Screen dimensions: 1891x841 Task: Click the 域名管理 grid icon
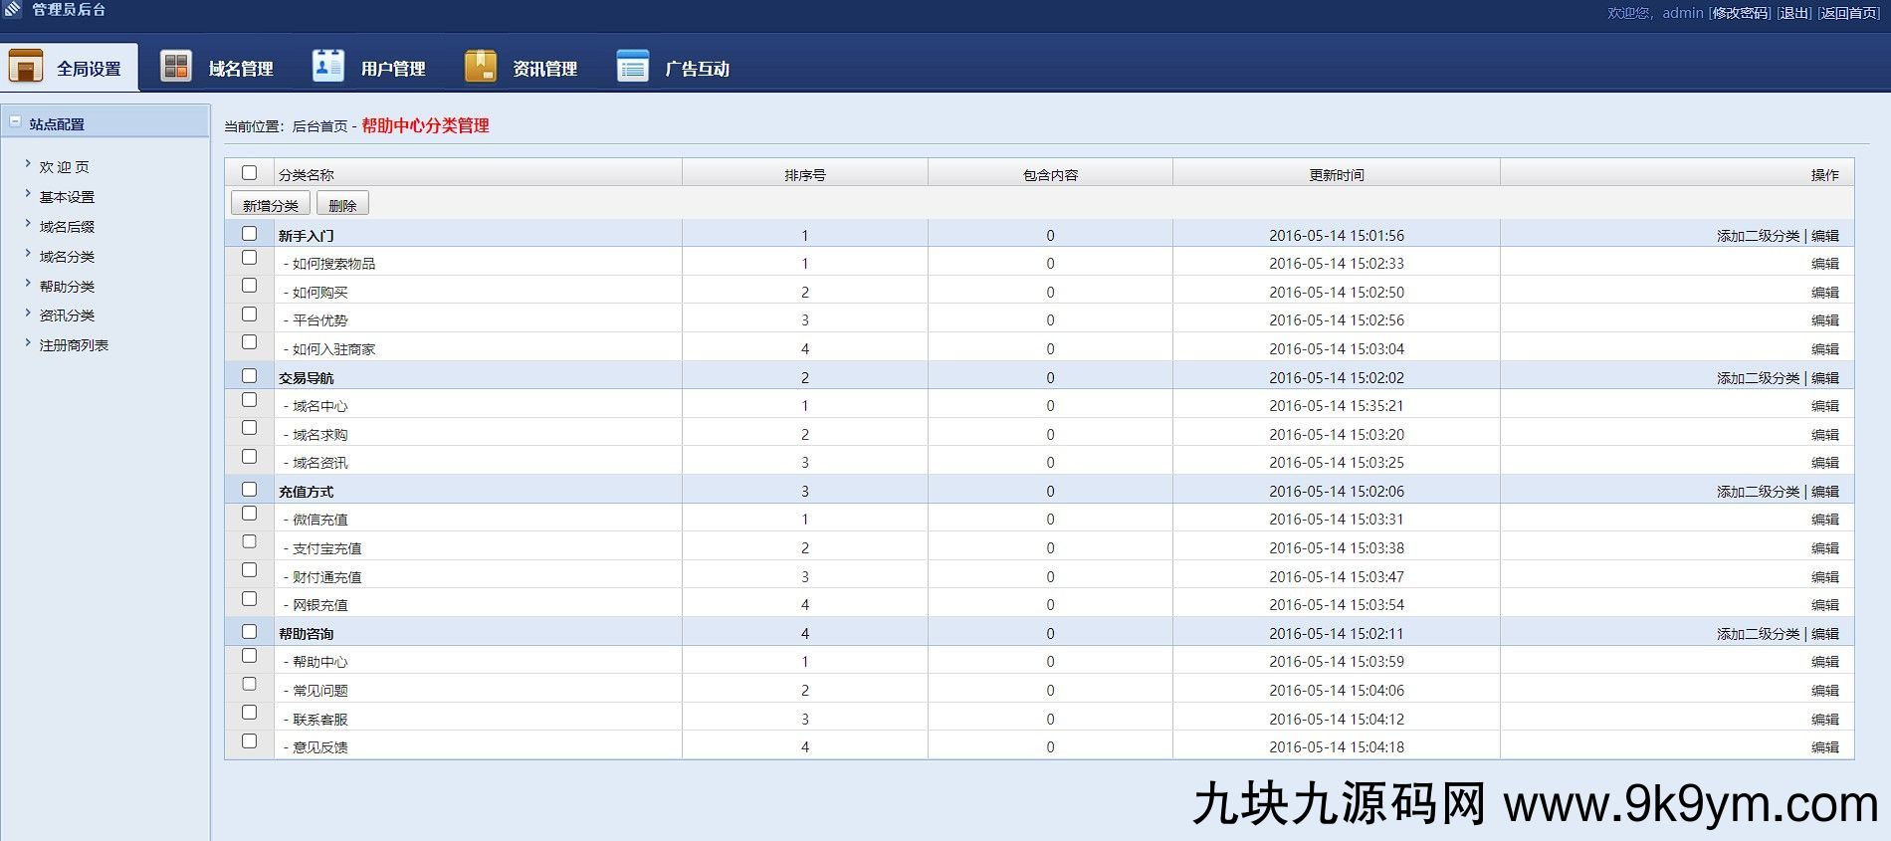coord(176,67)
